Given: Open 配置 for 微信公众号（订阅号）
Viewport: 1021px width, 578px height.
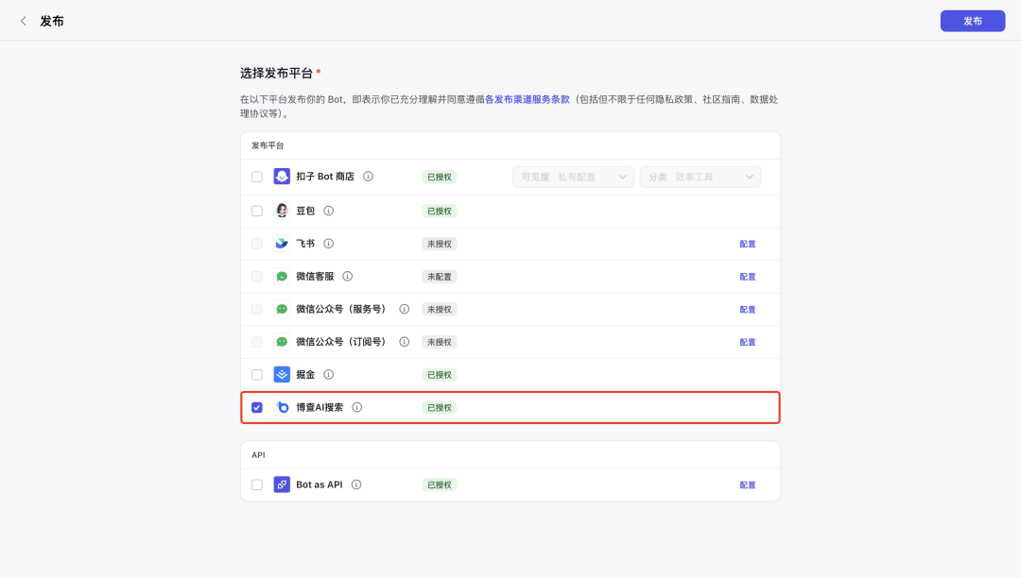Looking at the screenshot, I should [748, 342].
